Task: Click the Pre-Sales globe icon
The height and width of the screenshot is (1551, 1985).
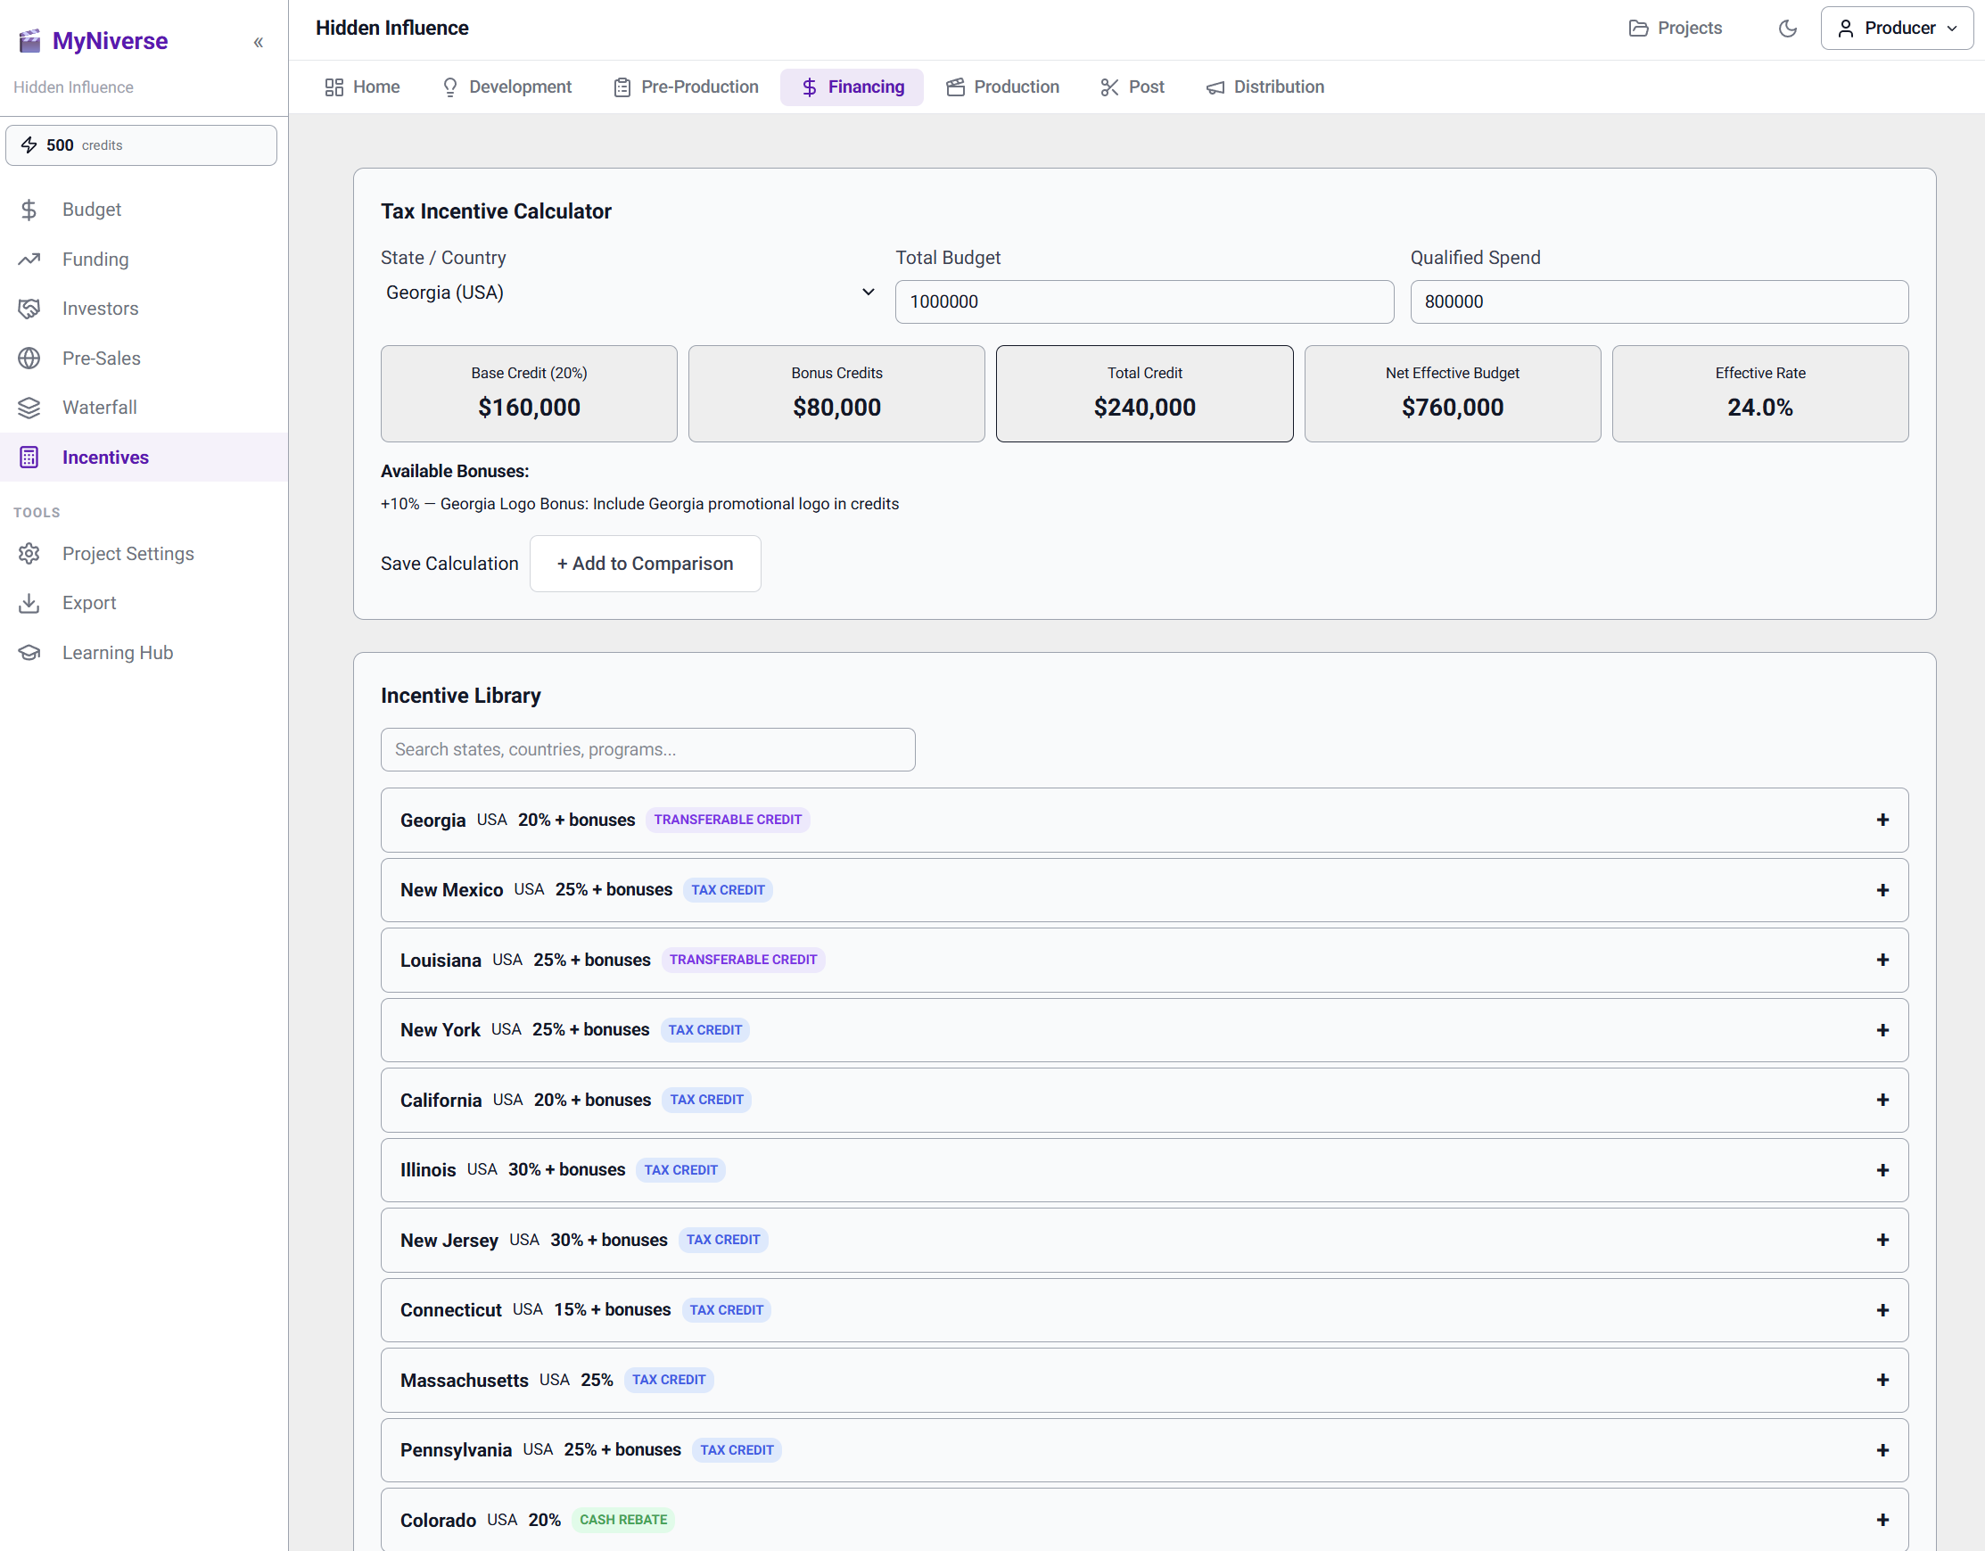Action: tap(29, 359)
